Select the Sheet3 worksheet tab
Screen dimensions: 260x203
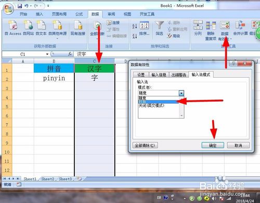[66, 179]
